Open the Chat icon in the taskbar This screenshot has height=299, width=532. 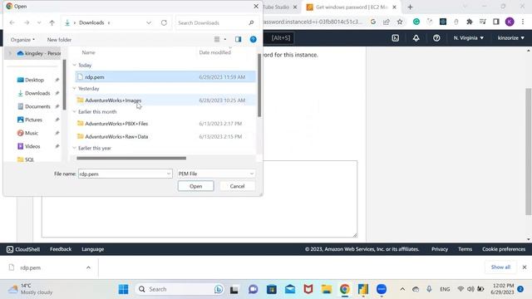pyautogui.click(x=253, y=289)
